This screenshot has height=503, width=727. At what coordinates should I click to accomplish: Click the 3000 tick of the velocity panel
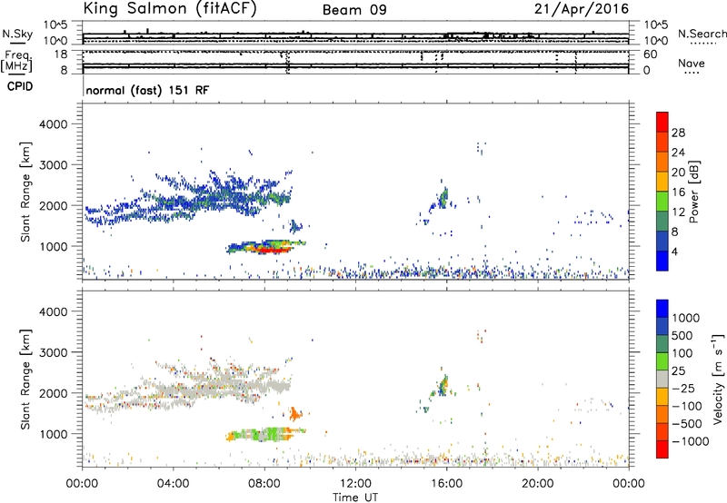click(54, 352)
